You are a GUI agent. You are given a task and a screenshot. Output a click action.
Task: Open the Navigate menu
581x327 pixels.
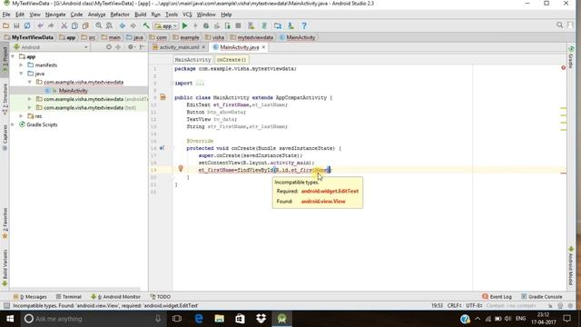(55, 15)
